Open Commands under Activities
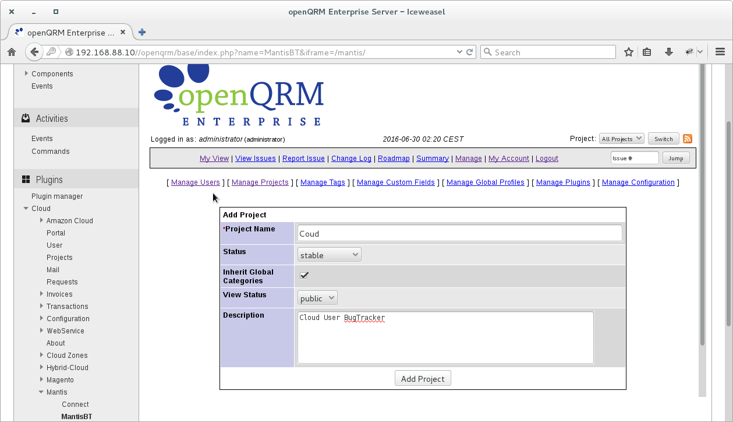This screenshot has height=422, width=733. 51,151
